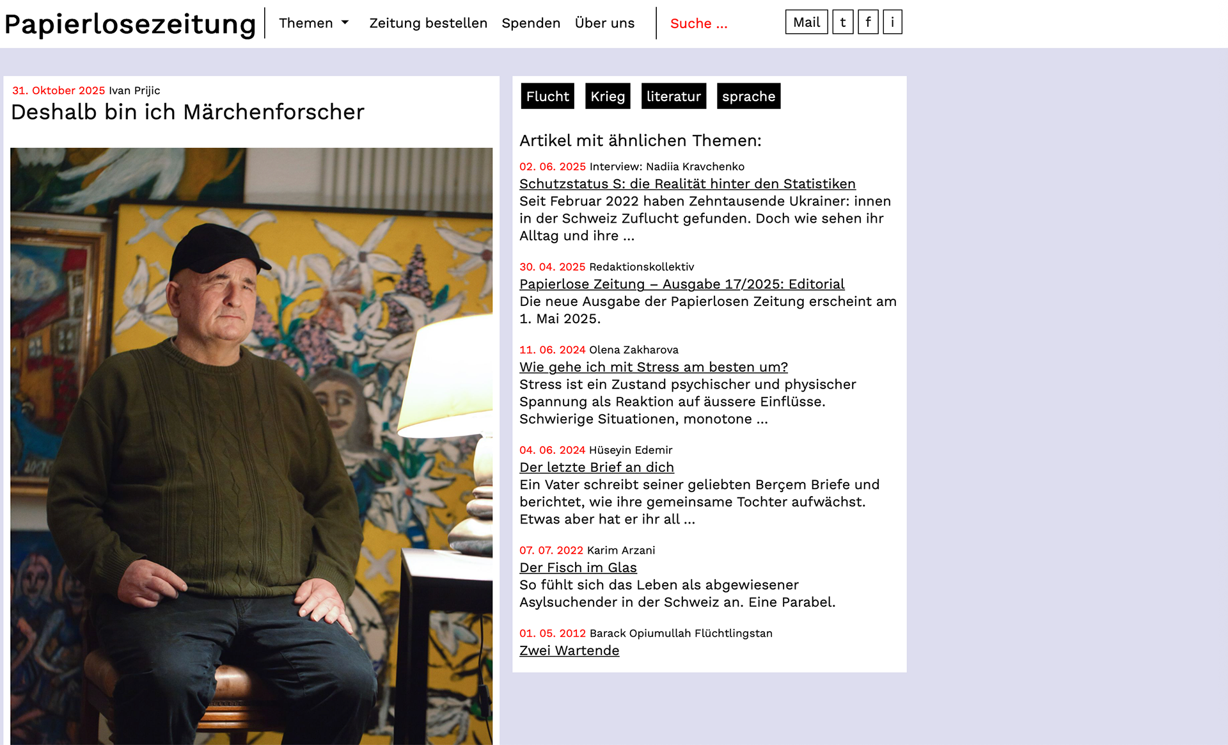Screen dimensions: 1228x745
Task: Open article Der Fisch im Glas
Action: 578,568
